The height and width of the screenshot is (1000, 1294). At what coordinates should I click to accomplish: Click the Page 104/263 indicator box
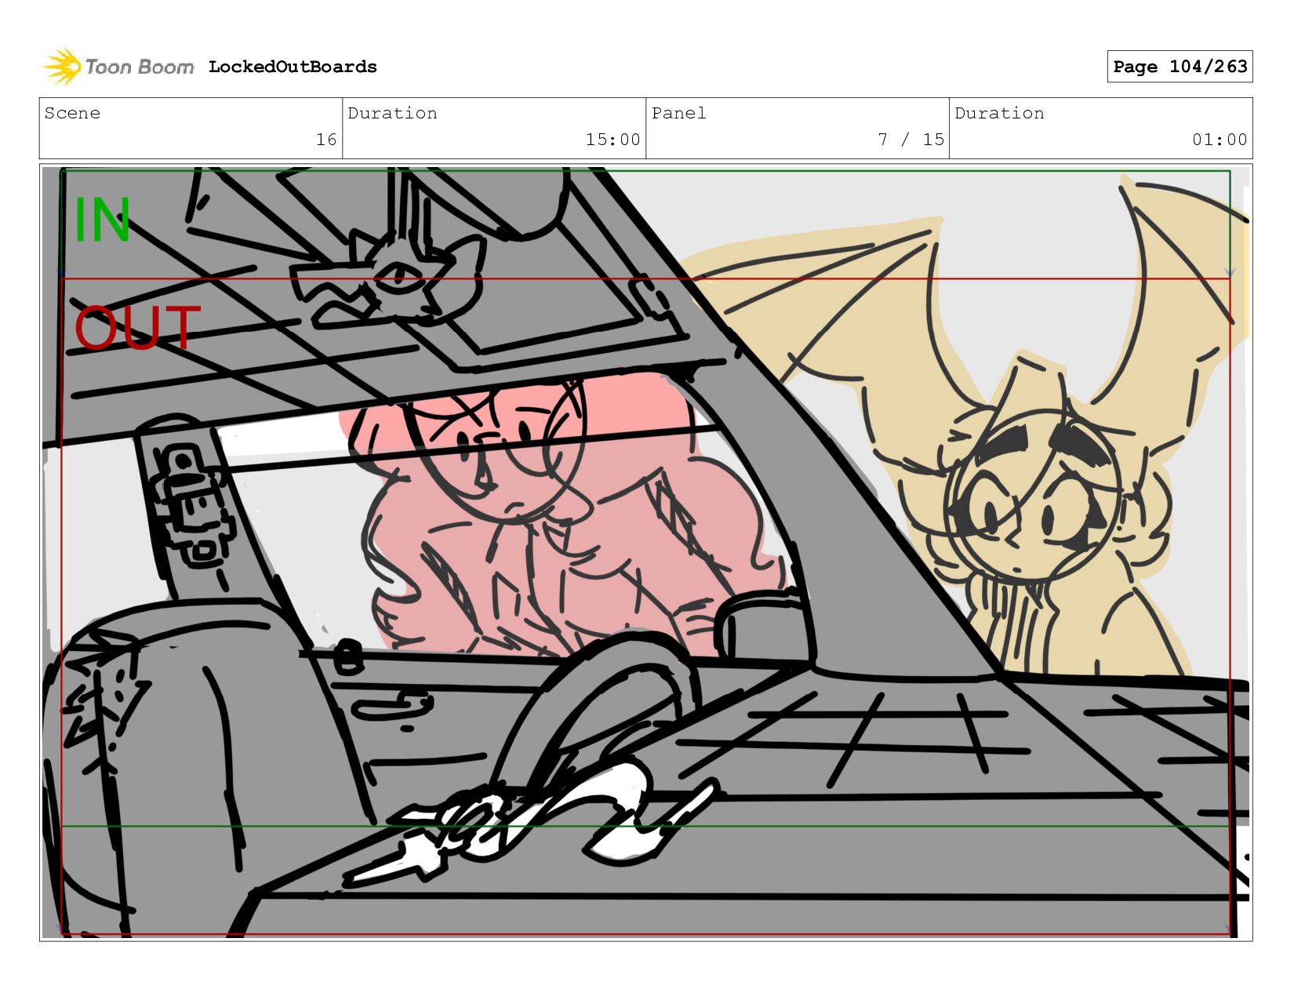click(1180, 67)
